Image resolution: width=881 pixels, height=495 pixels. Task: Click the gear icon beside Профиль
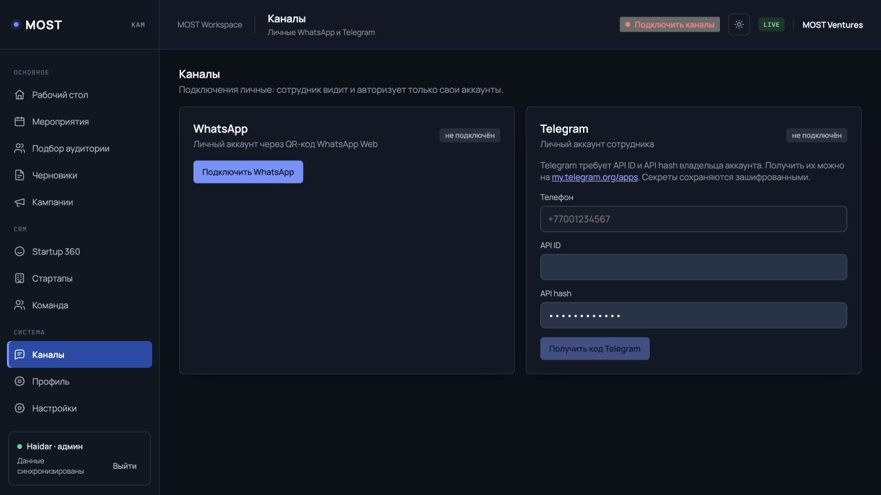tap(19, 382)
